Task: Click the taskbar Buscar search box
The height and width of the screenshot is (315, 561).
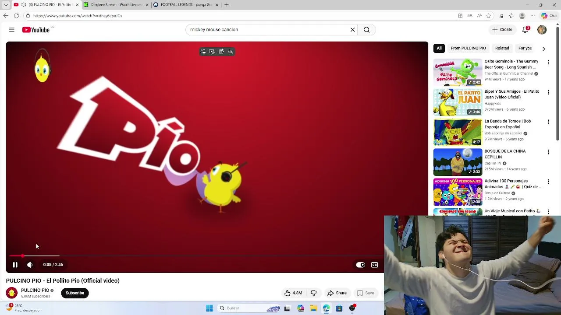Action: pyautogui.click(x=249, y=308)
